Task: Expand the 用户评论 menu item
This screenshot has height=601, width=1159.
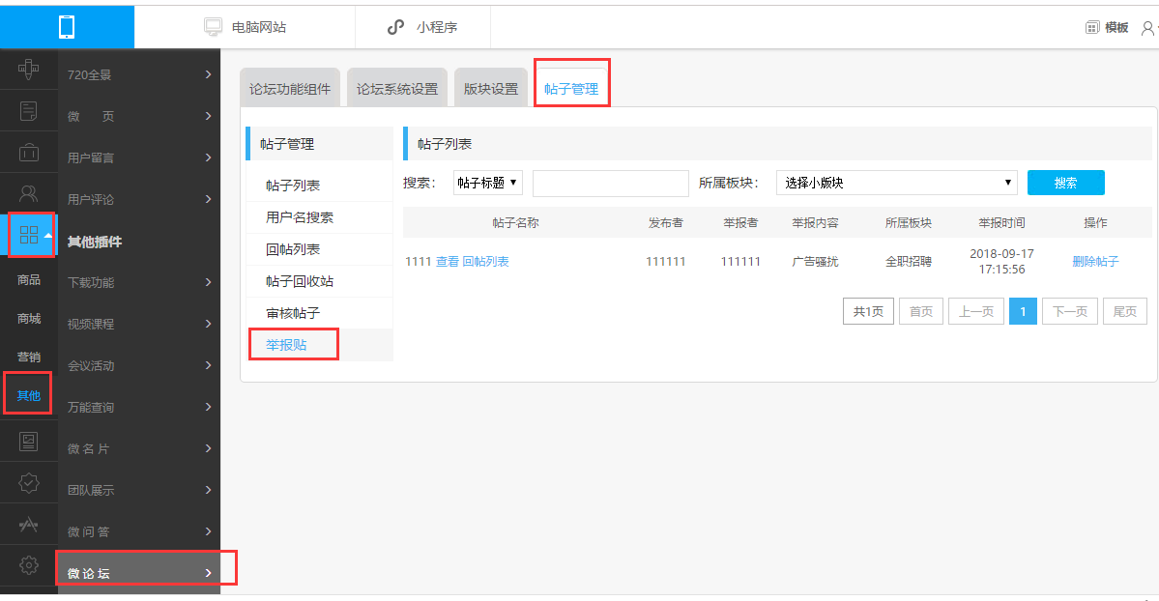Action: pyautogui.click(x=139, y=199)
